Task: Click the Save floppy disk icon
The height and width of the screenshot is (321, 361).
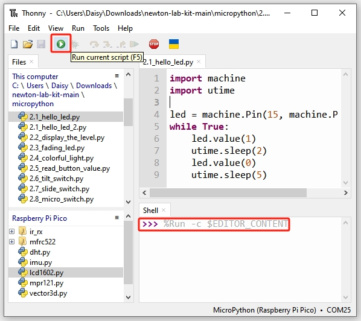Action: [x=41, y=44]
